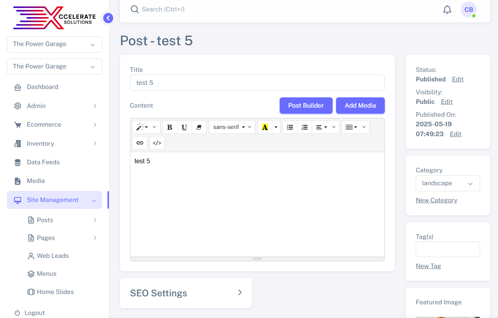Insert an unordered bullet list
Screen dimensions: 498x318
290,127
